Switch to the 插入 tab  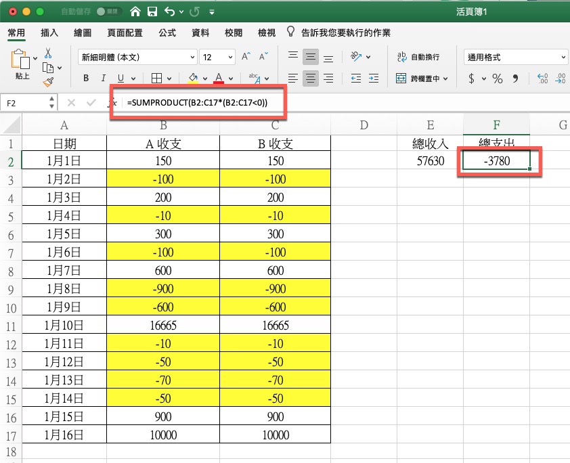49,32
